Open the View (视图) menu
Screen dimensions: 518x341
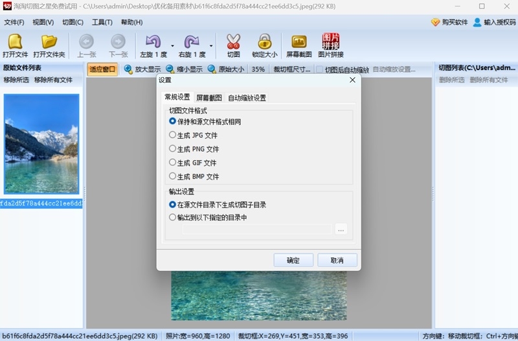click(x=43, y=22)
